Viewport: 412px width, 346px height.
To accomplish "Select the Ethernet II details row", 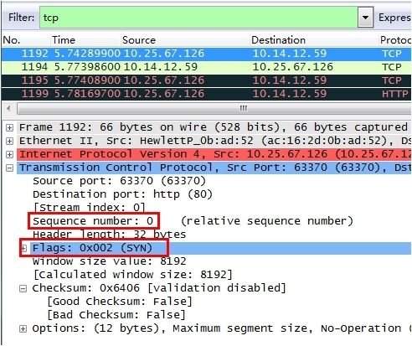I will pos(214,141).
